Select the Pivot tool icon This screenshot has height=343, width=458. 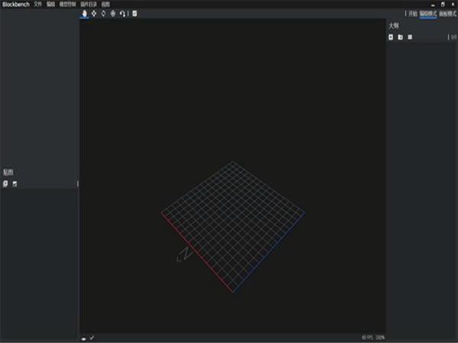pyautogui.click(x=113, y=14)
